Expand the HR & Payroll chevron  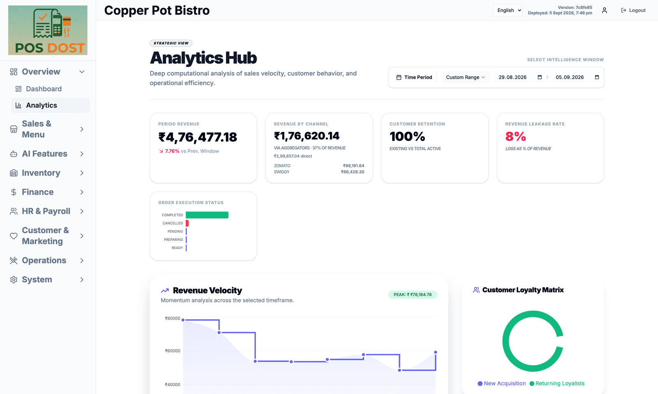click(82, 211)
